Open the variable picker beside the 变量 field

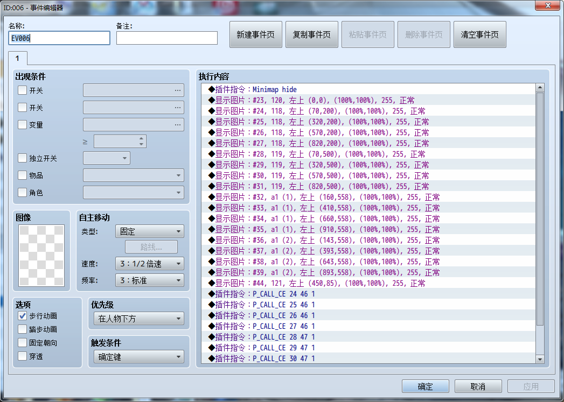178,124
